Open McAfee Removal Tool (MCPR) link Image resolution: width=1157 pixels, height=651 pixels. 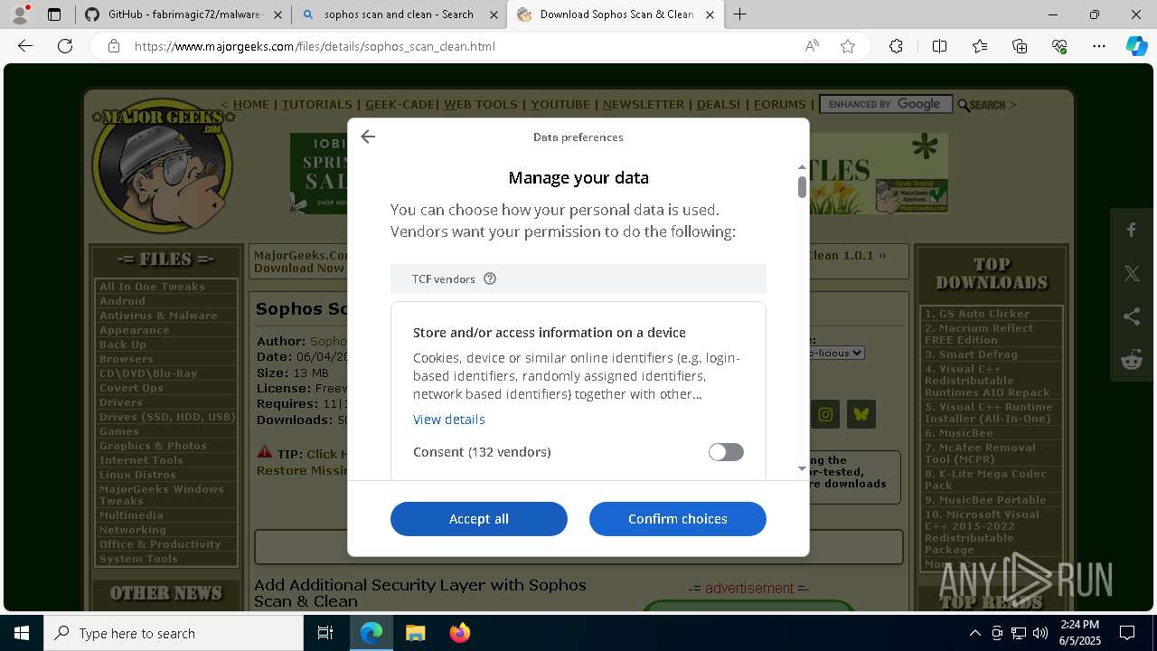[x=980, y=453]
